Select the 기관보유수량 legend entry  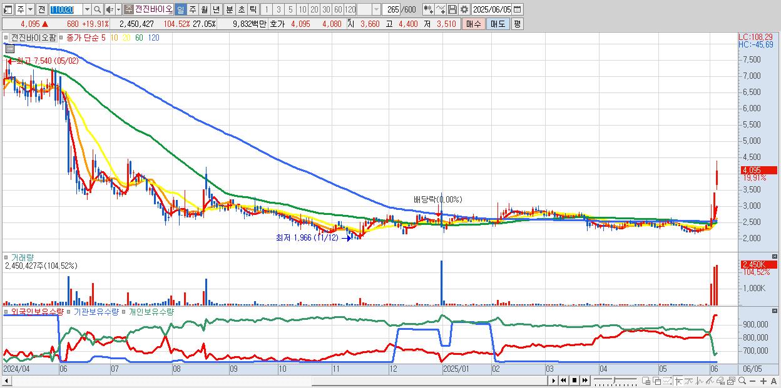tap(96, 311)
